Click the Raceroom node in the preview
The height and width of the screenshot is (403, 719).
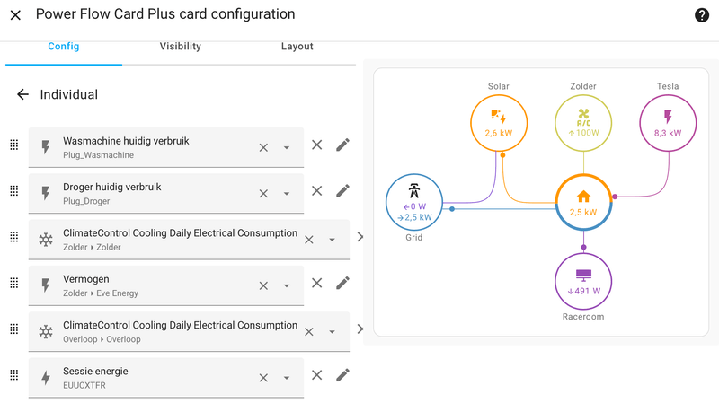(583, 281)
